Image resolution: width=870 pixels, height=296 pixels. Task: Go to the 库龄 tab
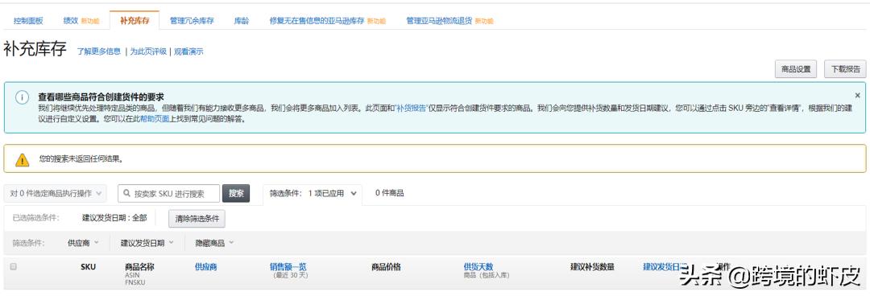242,21
